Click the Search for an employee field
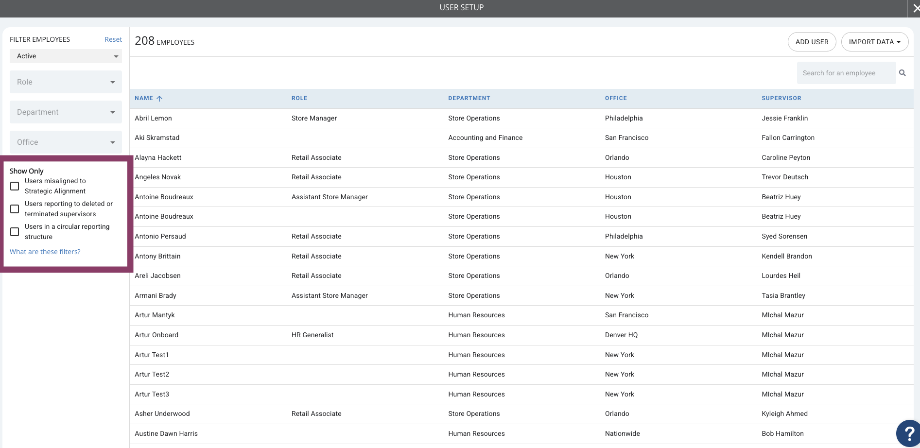The width and height of the screenshot is (920, 448). pos(846,73)
